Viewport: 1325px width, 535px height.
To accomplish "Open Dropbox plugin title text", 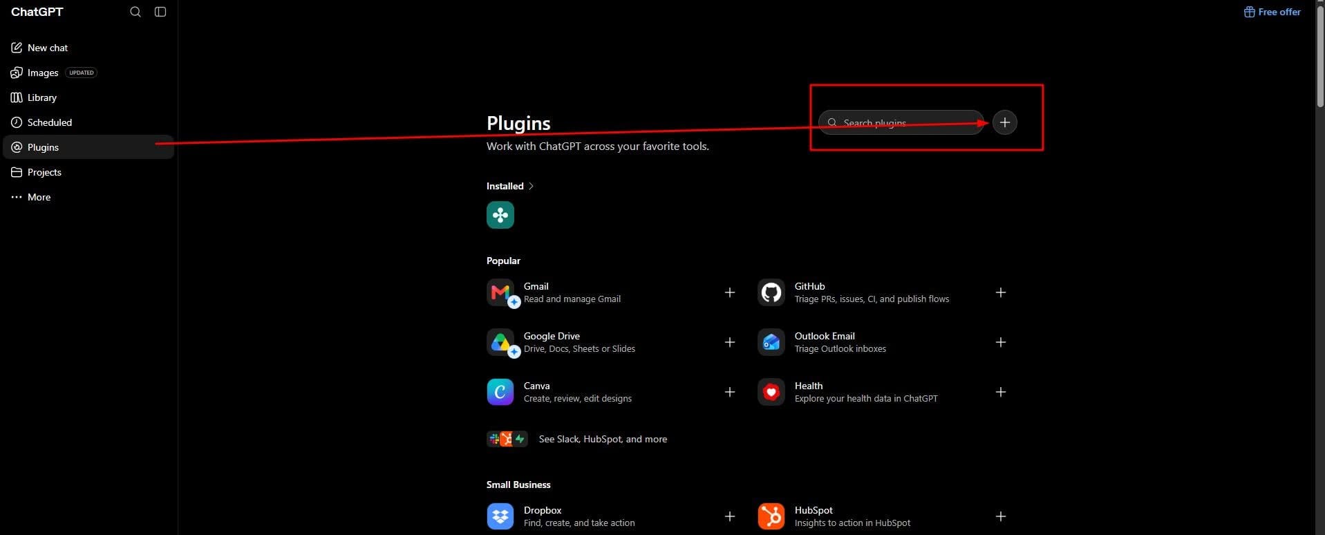I will pyautogui.click(x=543, y=510).
